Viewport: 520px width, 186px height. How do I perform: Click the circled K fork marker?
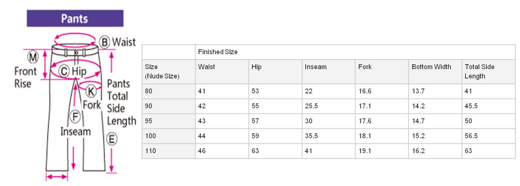pos(90,91)
